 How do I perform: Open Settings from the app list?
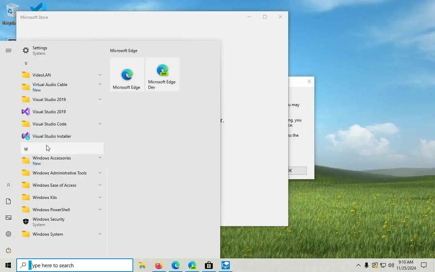[62, 50]
